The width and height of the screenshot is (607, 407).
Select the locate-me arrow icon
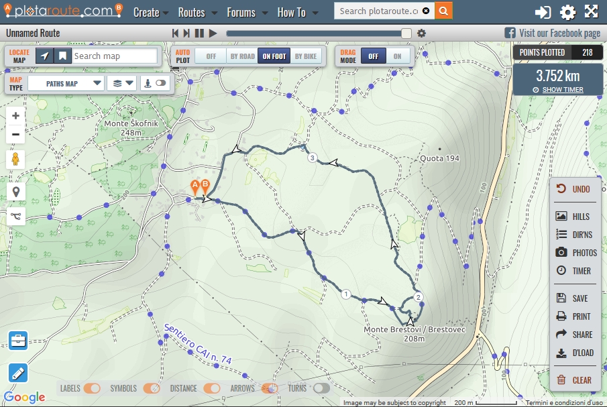pos(45,56)
